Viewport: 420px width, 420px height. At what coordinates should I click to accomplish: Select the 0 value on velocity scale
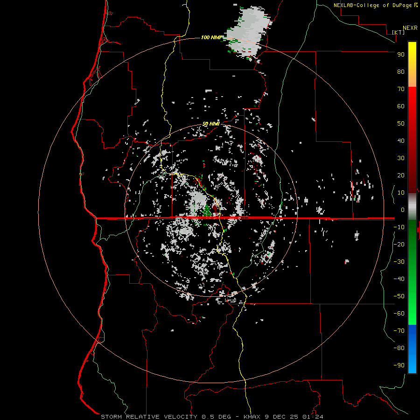click(x=403, y=210)
